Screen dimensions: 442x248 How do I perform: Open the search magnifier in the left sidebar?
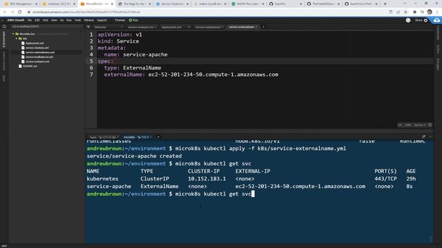click(4, 27)
